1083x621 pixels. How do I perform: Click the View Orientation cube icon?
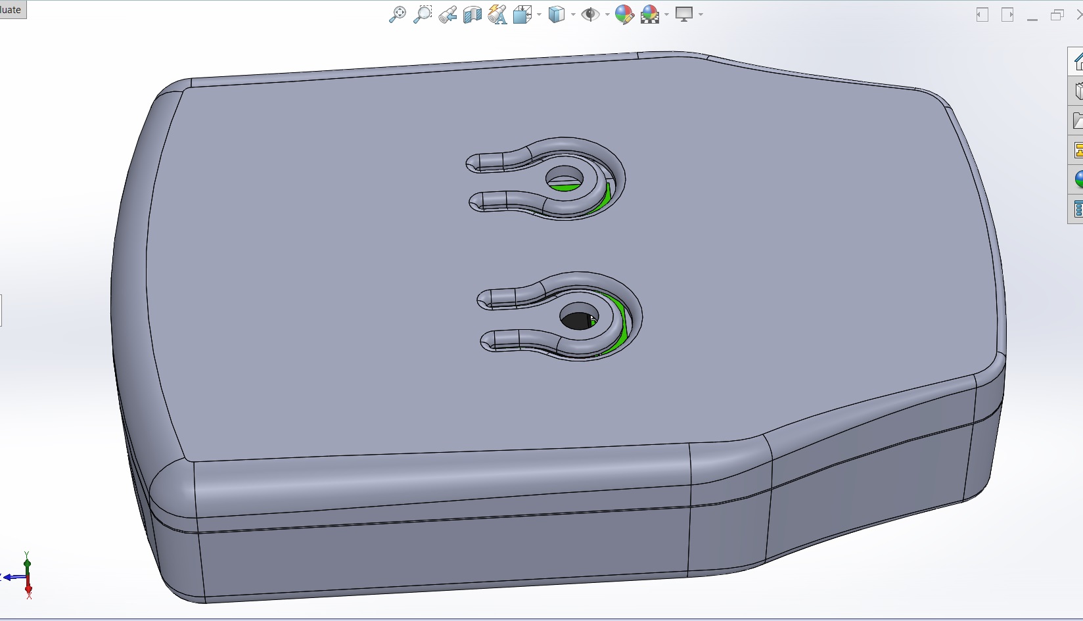pos(522,14)
